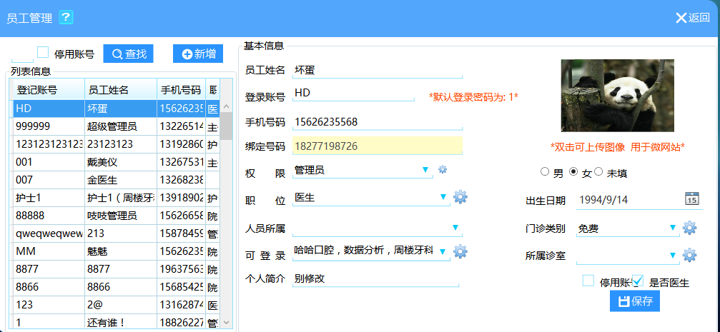Sort by 手机号码 column header
The width and height of the screenshot is (720, 332).
coord(181,90)
